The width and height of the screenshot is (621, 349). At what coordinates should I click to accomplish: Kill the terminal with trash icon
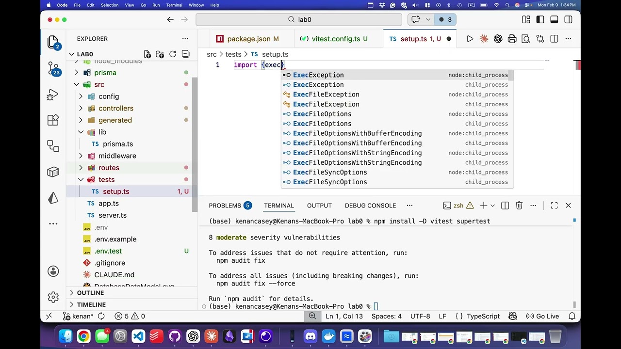pos(519,206)
